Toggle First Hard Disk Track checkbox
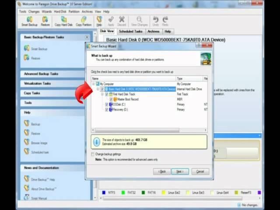This screenshot has height=210, width=280. pyautogui.click(x=107, y=94)
